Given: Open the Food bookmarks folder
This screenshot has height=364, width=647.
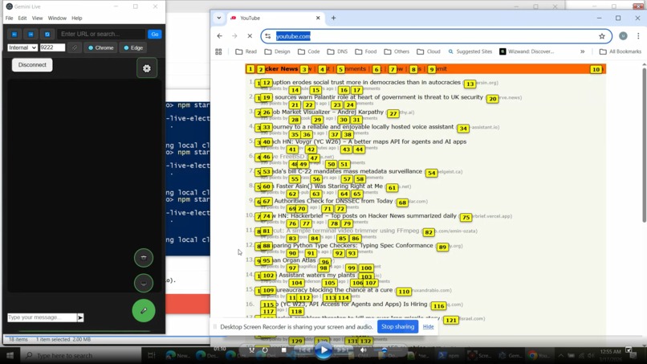Looking at the screenshot, I should tap(366, 51).
